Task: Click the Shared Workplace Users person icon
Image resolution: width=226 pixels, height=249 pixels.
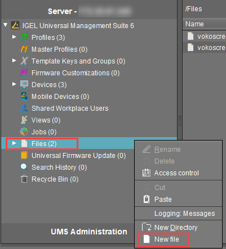Action: [24, 108]
